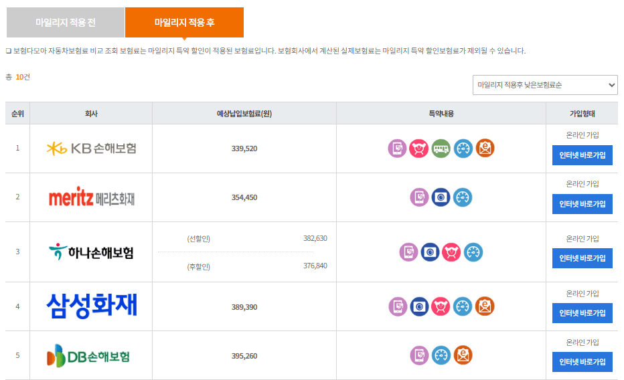
Task: Click blue speedometer icon in 하나손해보험 row
Action: 473,252
